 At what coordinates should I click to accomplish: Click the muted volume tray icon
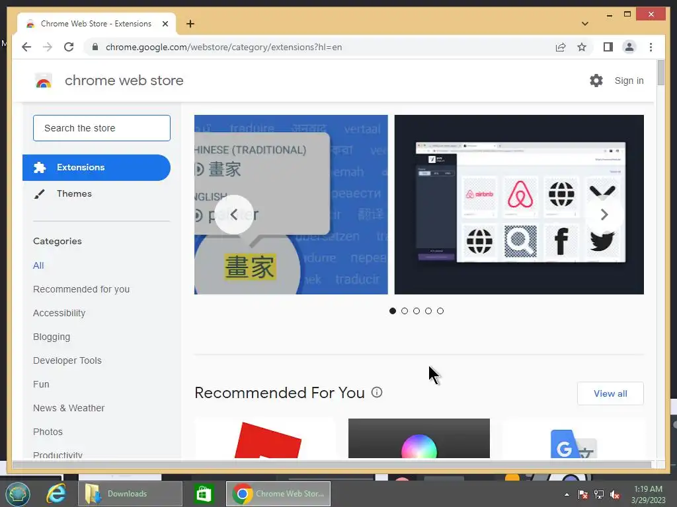click(615, 494)
